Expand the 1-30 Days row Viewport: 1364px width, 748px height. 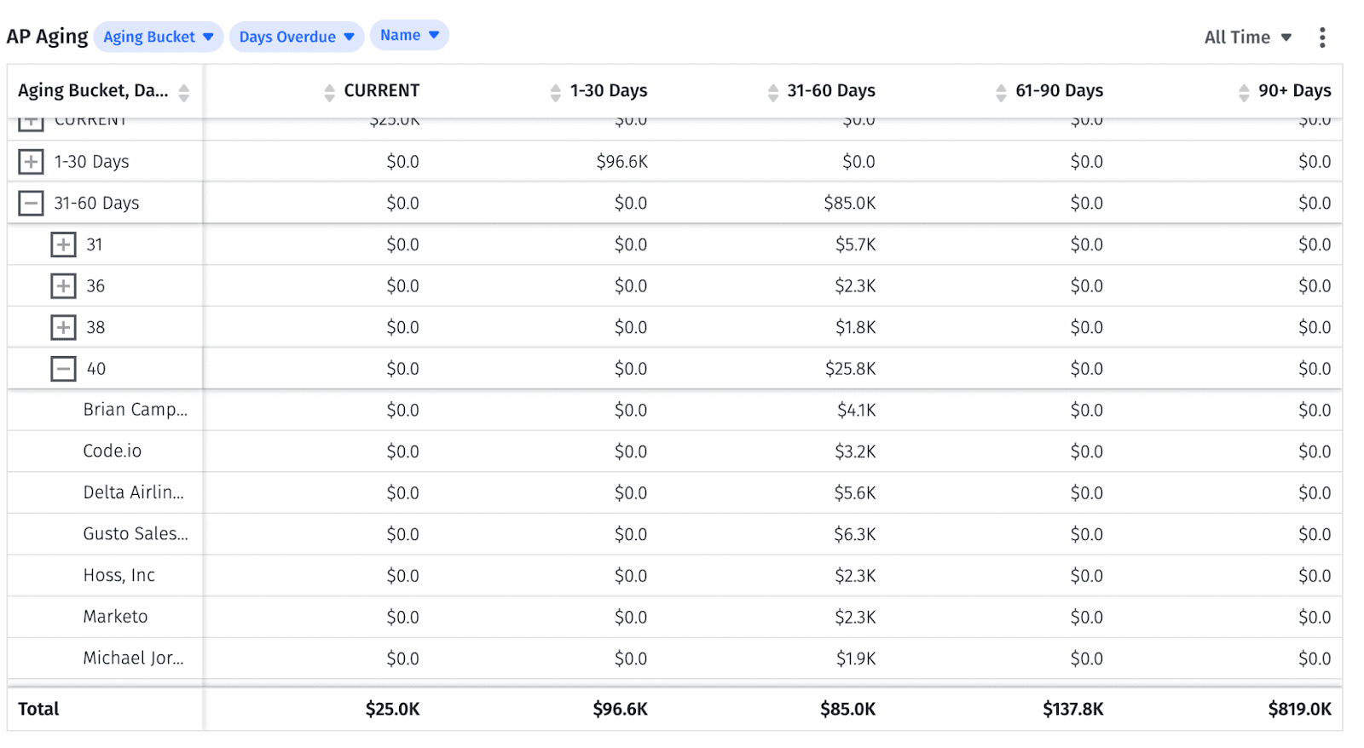click(32, 162)
